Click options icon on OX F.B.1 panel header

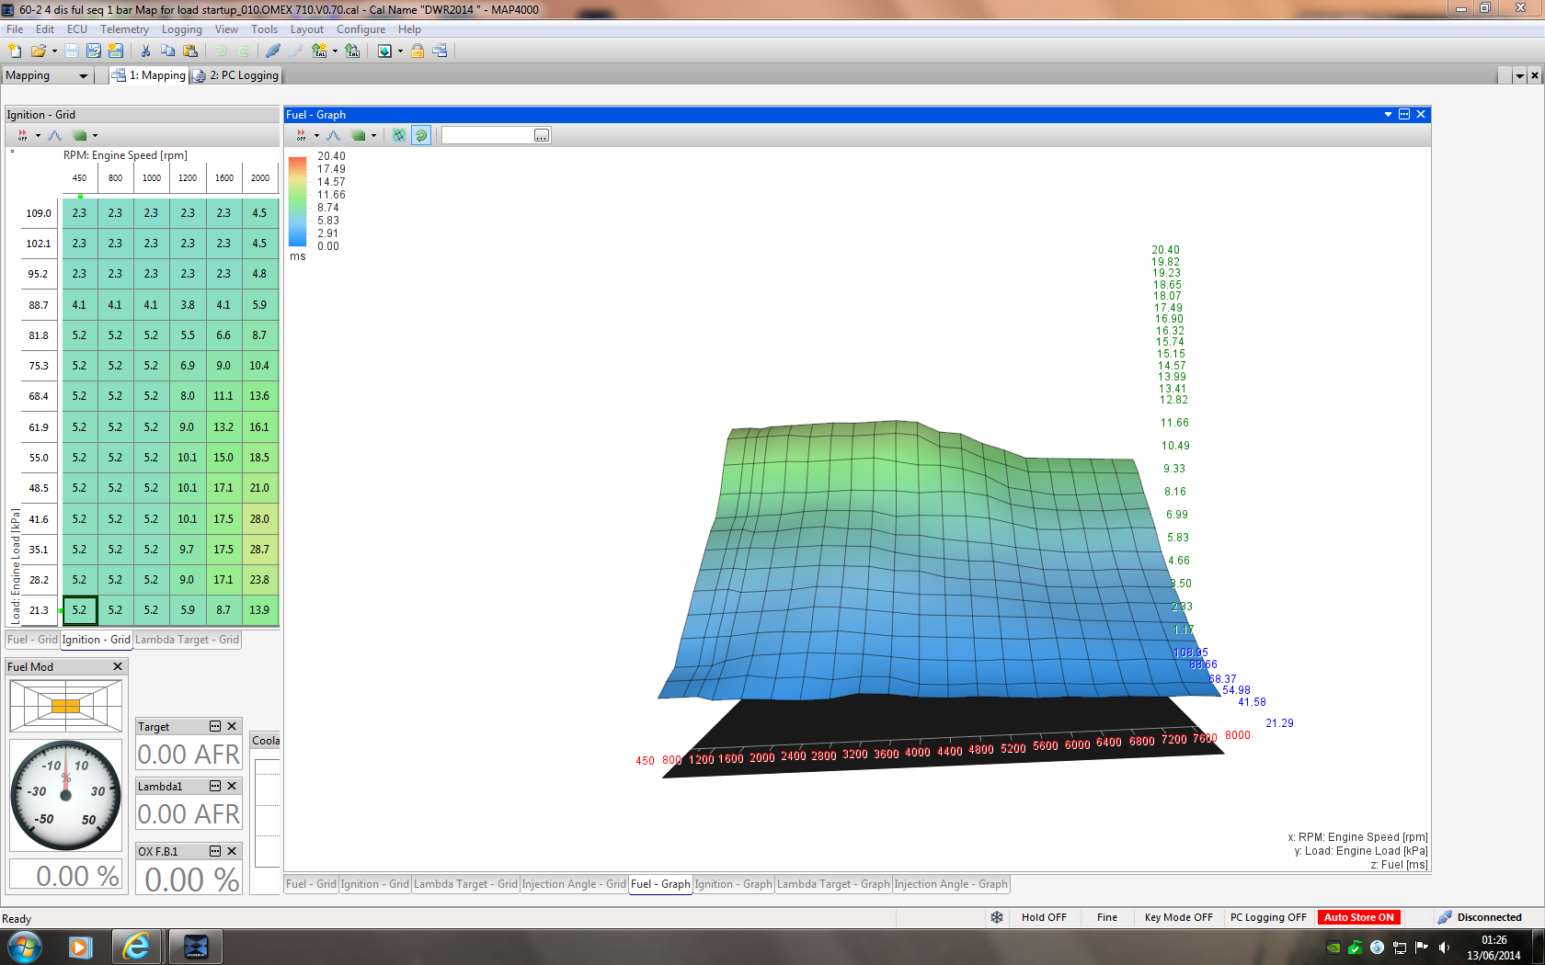click(x=215, y=851)
